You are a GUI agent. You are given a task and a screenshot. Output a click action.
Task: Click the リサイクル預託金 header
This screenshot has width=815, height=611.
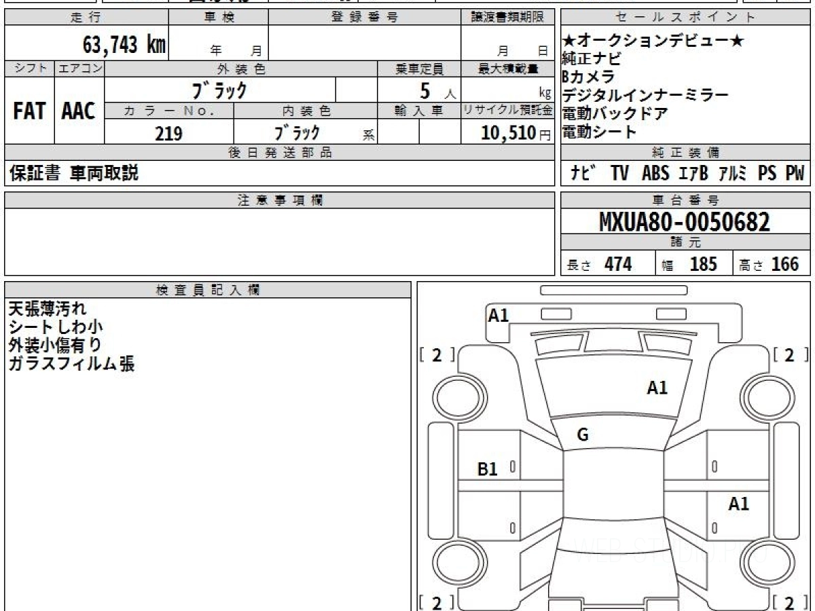(507, 111)
